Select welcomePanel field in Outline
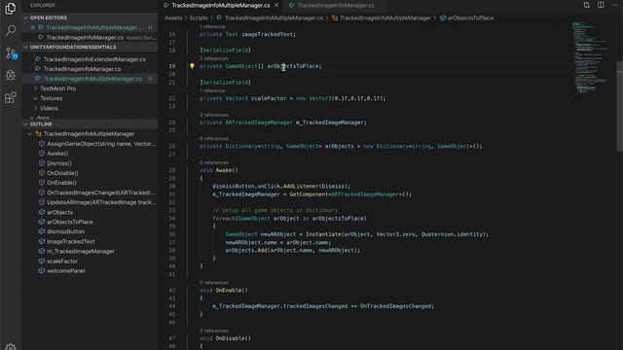623x350 pixels. coord(65,270)
